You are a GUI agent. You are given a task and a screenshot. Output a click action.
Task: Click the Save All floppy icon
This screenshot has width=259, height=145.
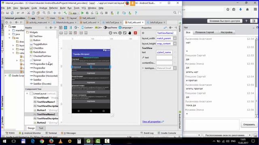pos(7,13)
